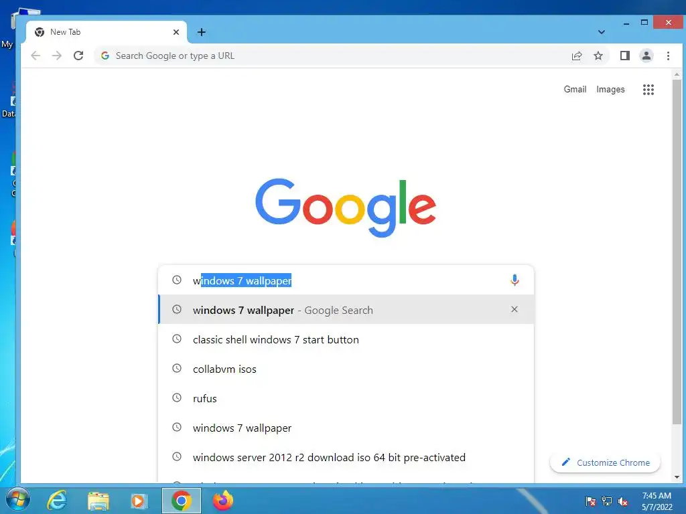
Task: Choose the 'collabvm isos' suggestion
Action: 346,369
